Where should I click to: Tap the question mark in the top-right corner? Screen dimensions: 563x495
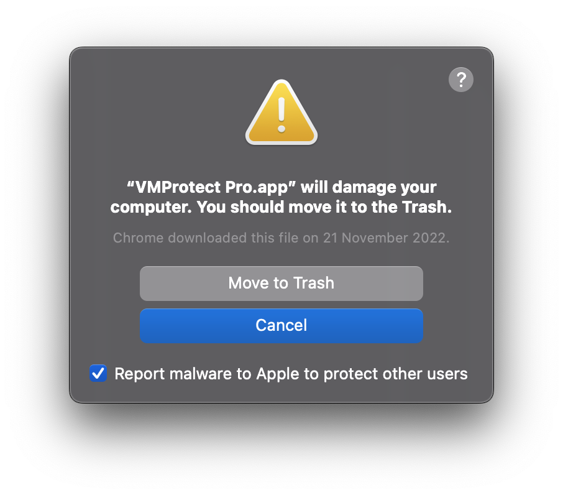click(460, 80)
